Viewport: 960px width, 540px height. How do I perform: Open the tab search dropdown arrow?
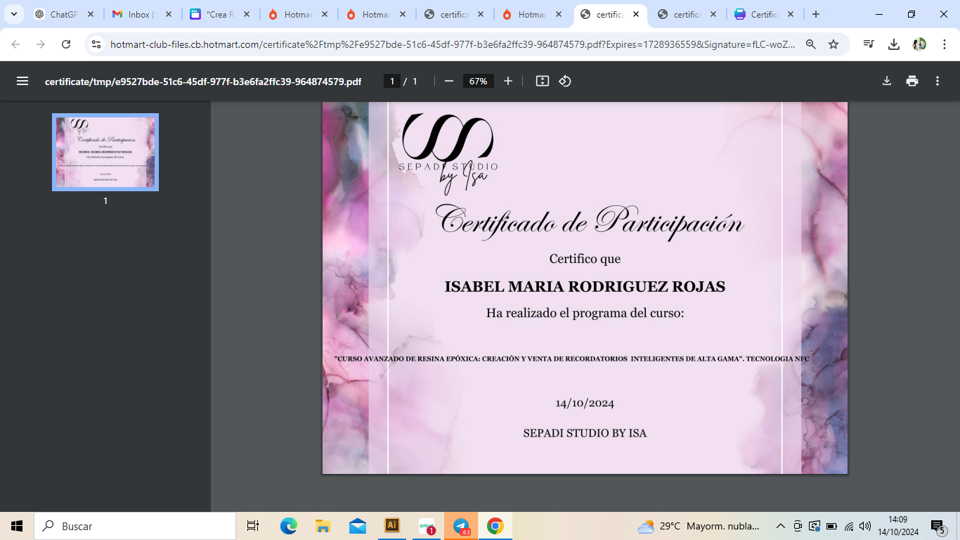pyautogui.click(x=13, y=14)
